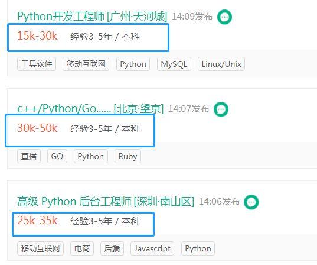Screen dimensions: 317x265
Task: Open the c++/Python/Go [北京·望京] job link
Action: click(90, 109)
